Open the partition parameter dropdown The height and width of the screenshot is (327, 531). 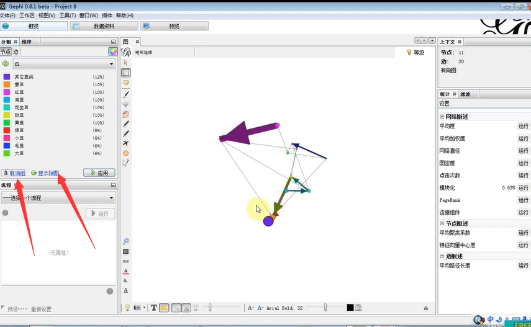(65, 64)
